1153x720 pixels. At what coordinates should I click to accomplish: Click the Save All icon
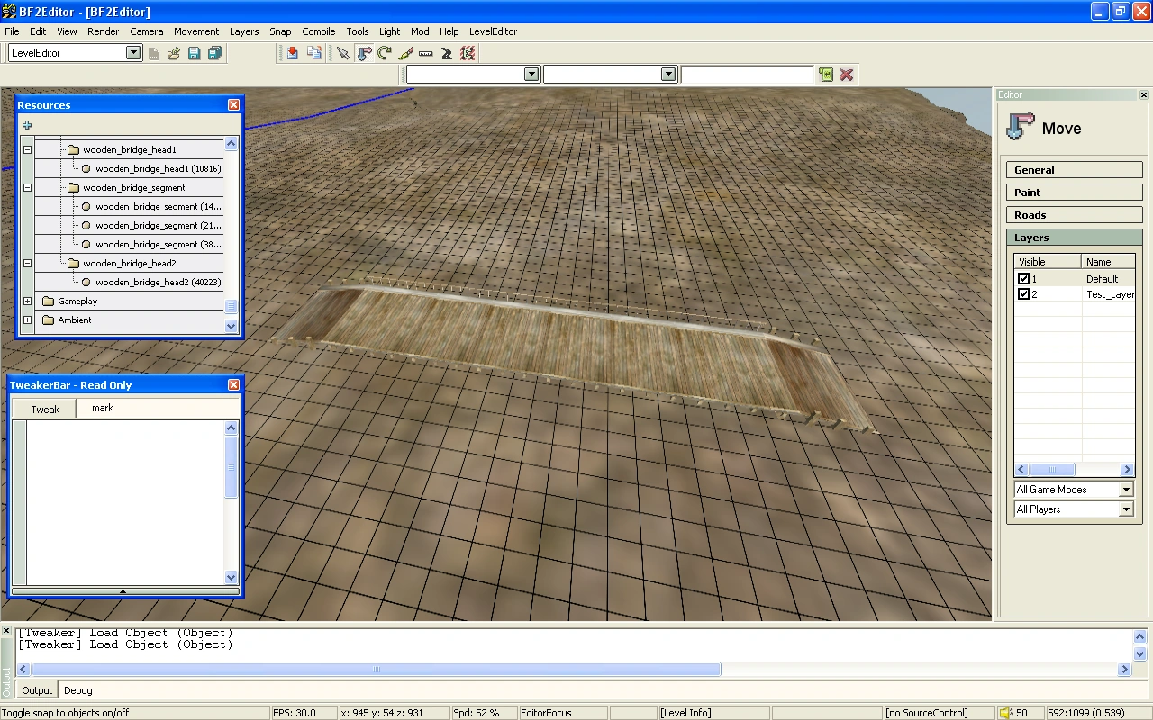coord(214,53)
